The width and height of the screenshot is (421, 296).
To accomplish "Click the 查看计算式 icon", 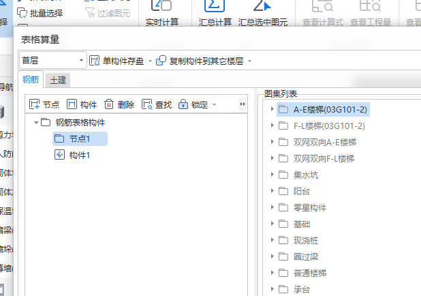I will point(322,6).
